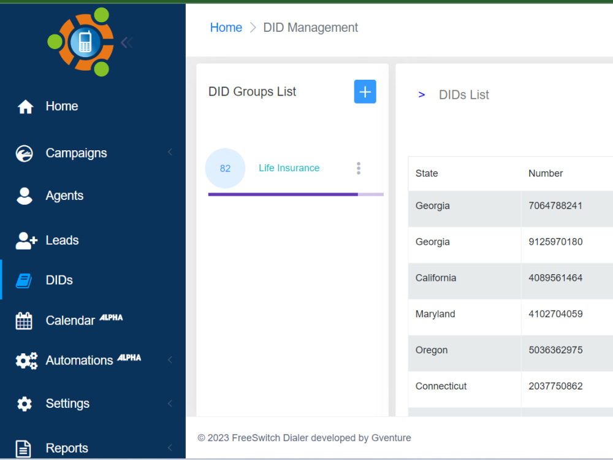Select the Reports menu item

coord(66,448)
